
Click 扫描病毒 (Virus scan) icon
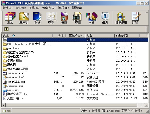[121, 18]
